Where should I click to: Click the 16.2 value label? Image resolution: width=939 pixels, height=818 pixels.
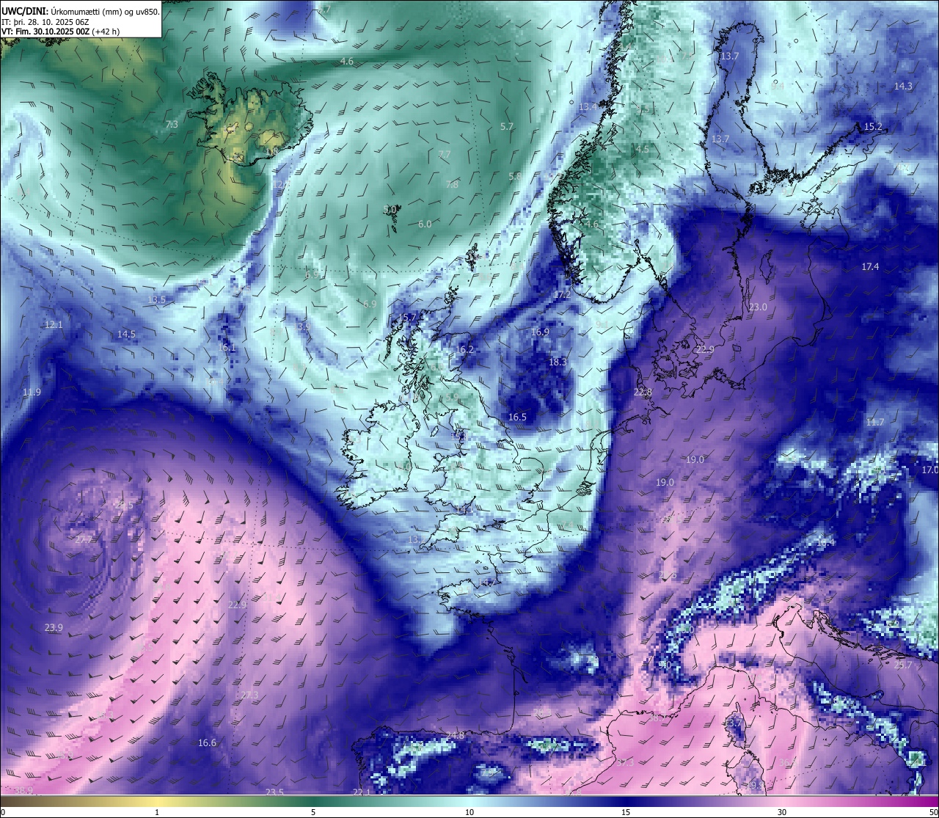(x=465, y=349)
